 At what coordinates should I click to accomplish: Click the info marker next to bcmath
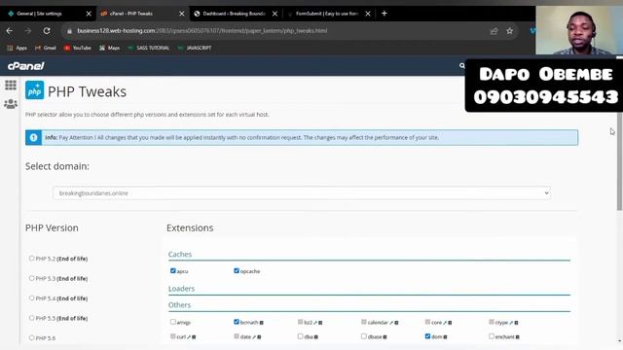262,323
